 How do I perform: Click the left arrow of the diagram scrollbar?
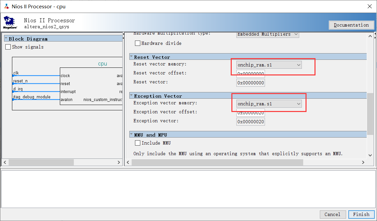click(x=5, y=162)
